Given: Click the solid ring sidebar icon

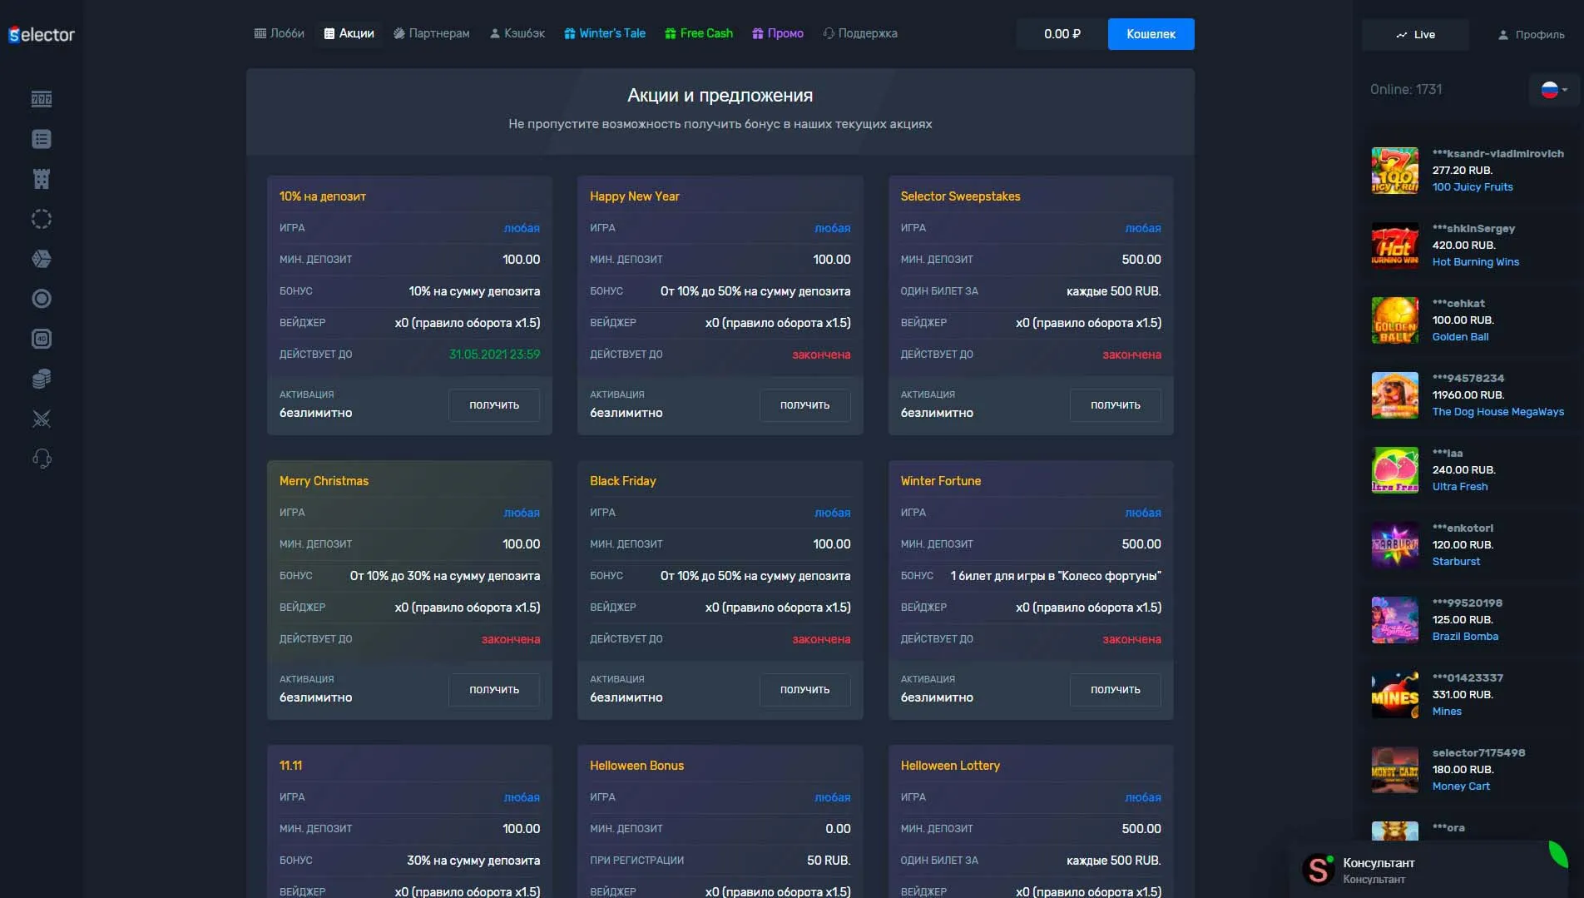Looking at the screenshot, I should click(x=42, y=299).
